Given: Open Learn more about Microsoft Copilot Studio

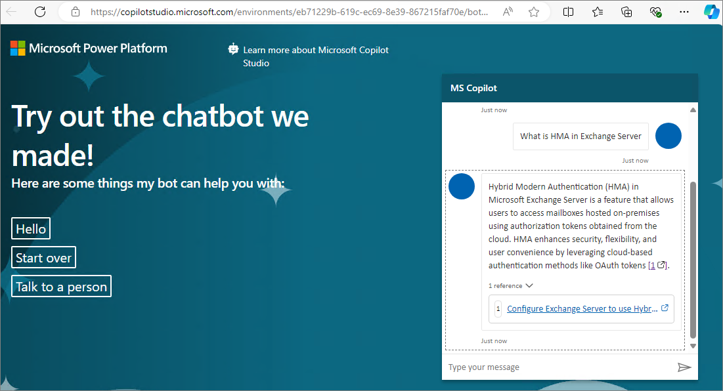Looking at the screenshot, I should (316, 56).
